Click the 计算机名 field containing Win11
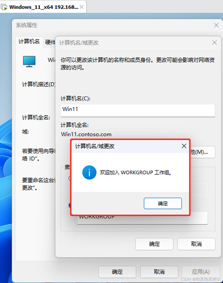Screen dimensions: 223x283 pos(138,110)
